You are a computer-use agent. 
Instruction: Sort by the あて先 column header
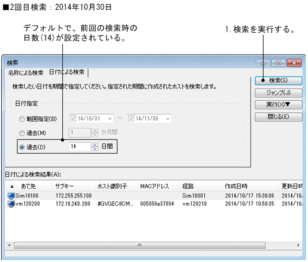pyautogui.click(x=29, y=186)
